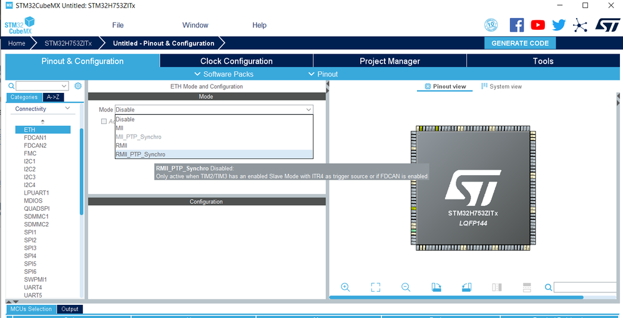The height and width of the screenshot is (318, 623).
Task: Switch to System view
Action: [x=502, y=87]
